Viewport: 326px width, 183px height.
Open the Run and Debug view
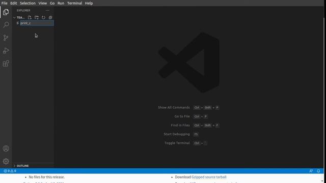coord(6,50)
